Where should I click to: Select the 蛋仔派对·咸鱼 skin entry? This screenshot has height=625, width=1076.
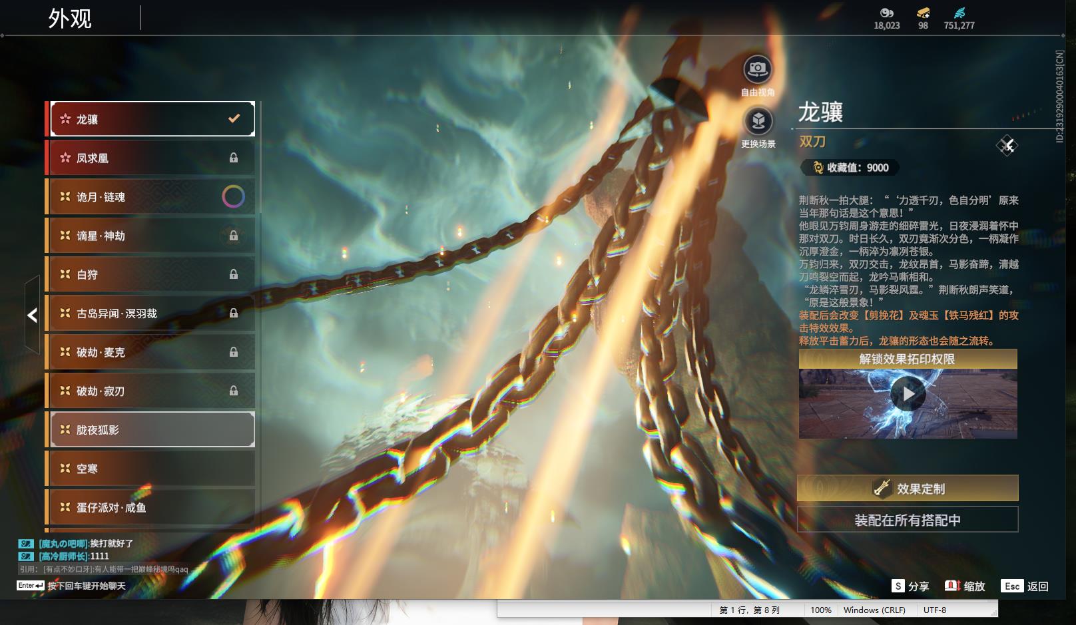pyautogui.click(x=151, y=507)
